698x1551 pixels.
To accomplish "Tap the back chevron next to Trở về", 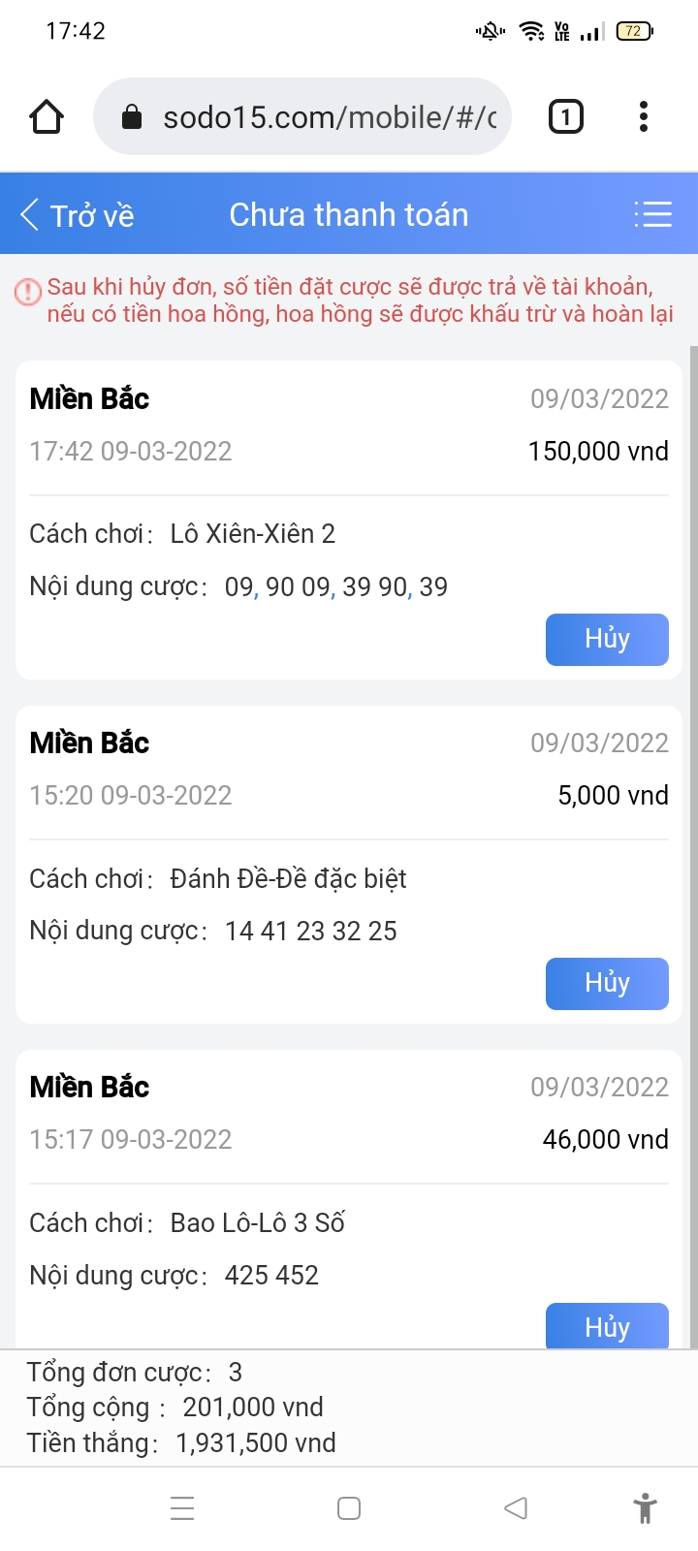I will coord(30,214).
